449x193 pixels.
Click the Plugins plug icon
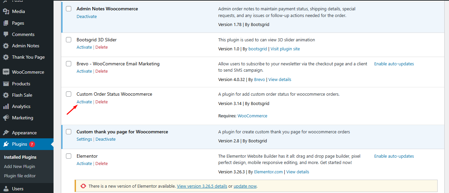tap(6, 144)
